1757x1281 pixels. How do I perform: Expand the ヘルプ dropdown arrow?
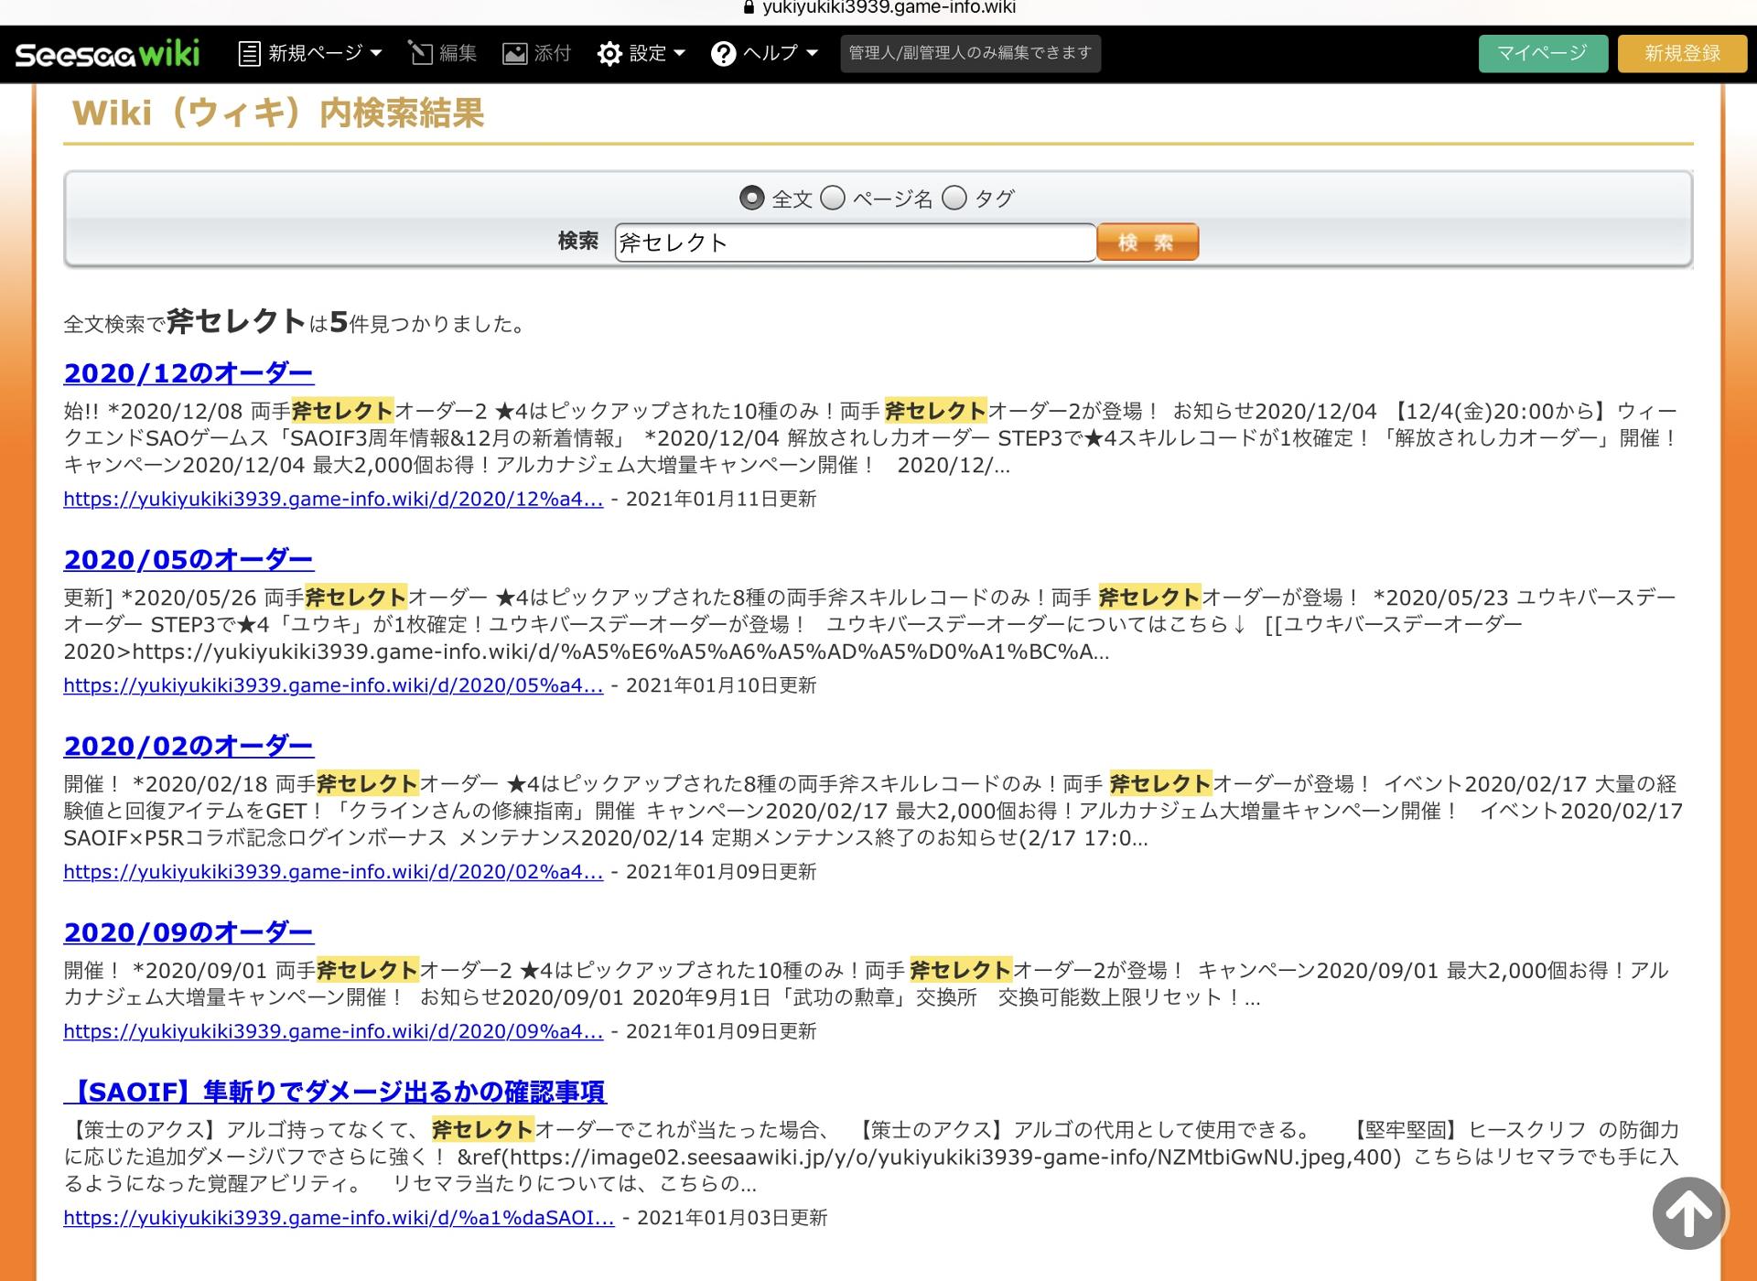812,53
